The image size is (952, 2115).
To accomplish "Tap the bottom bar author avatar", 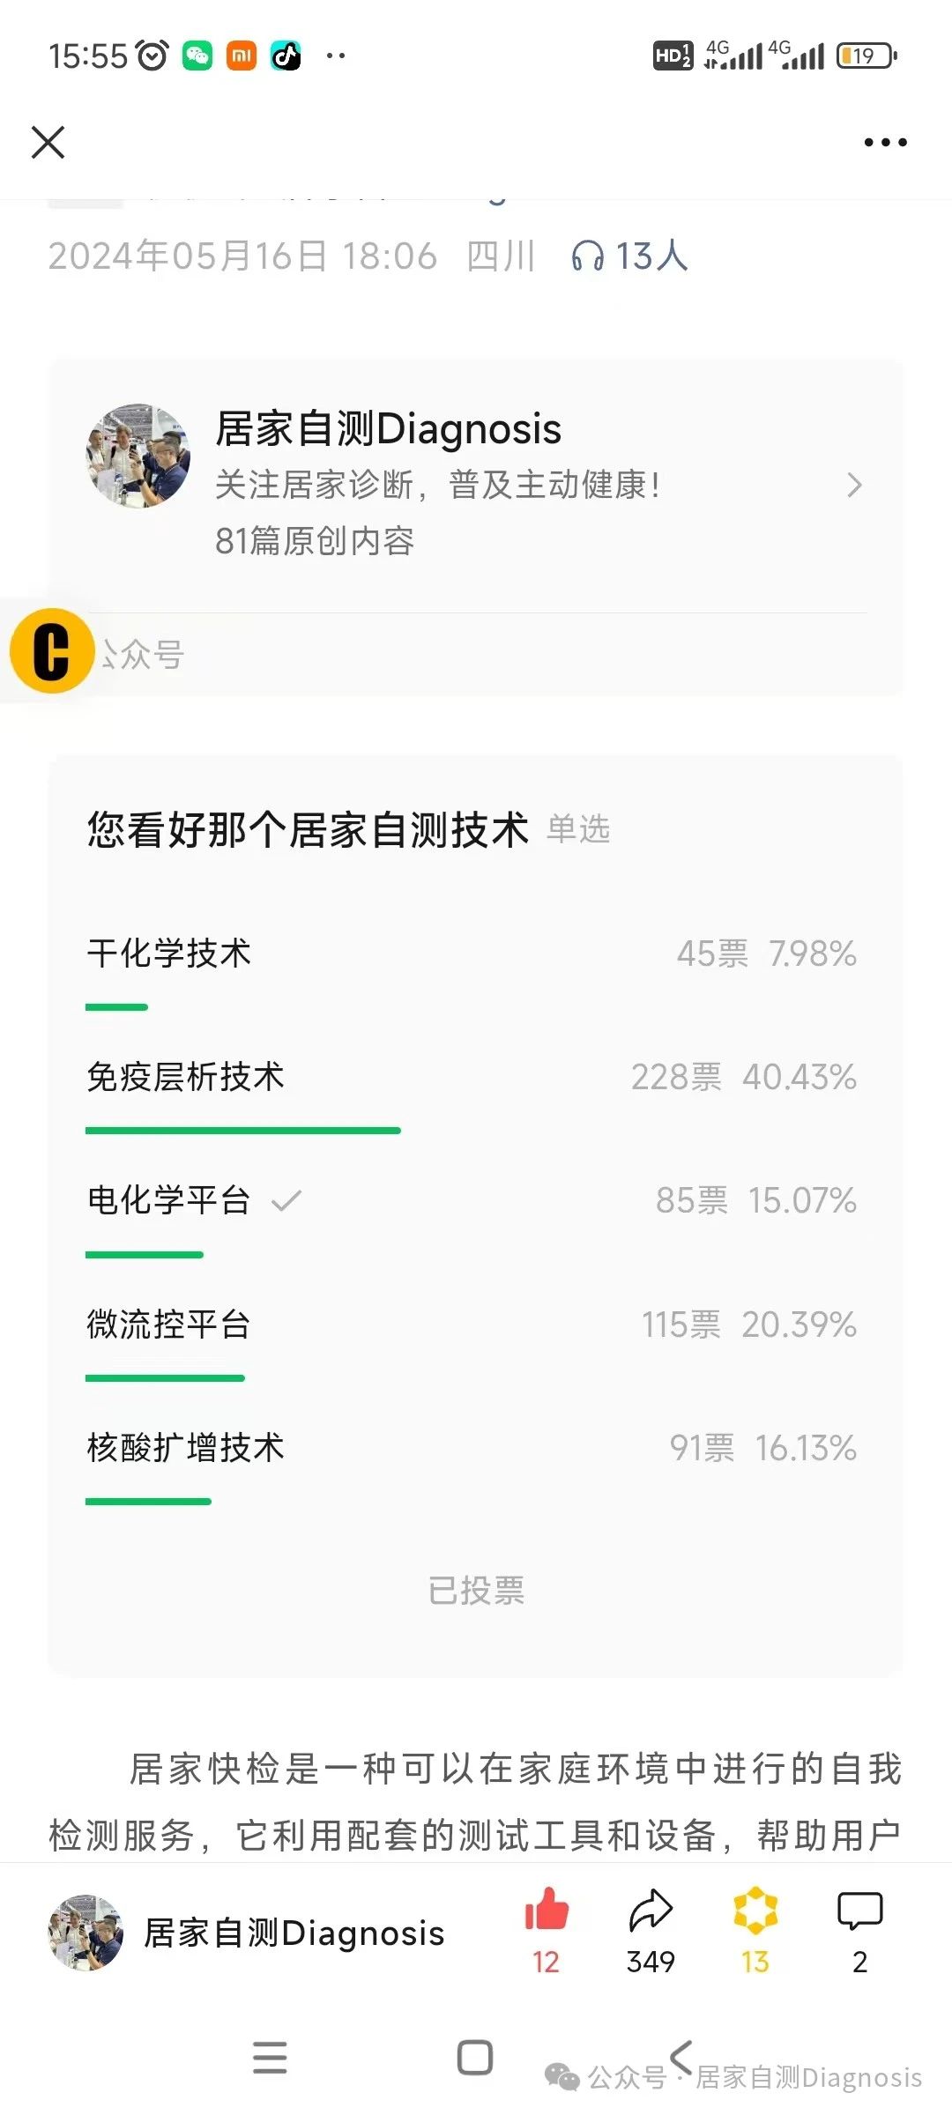I will pos(86,1933).
